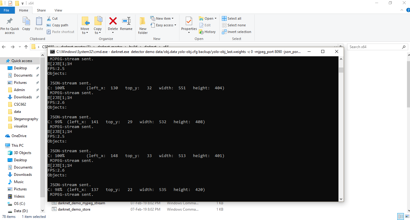Open 3D Objects under This PC

coord(22,153)
